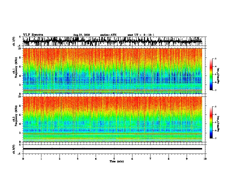Click inside the ch.2 spectrogram panel
The image size is (231, 178).
click(113, 119)
